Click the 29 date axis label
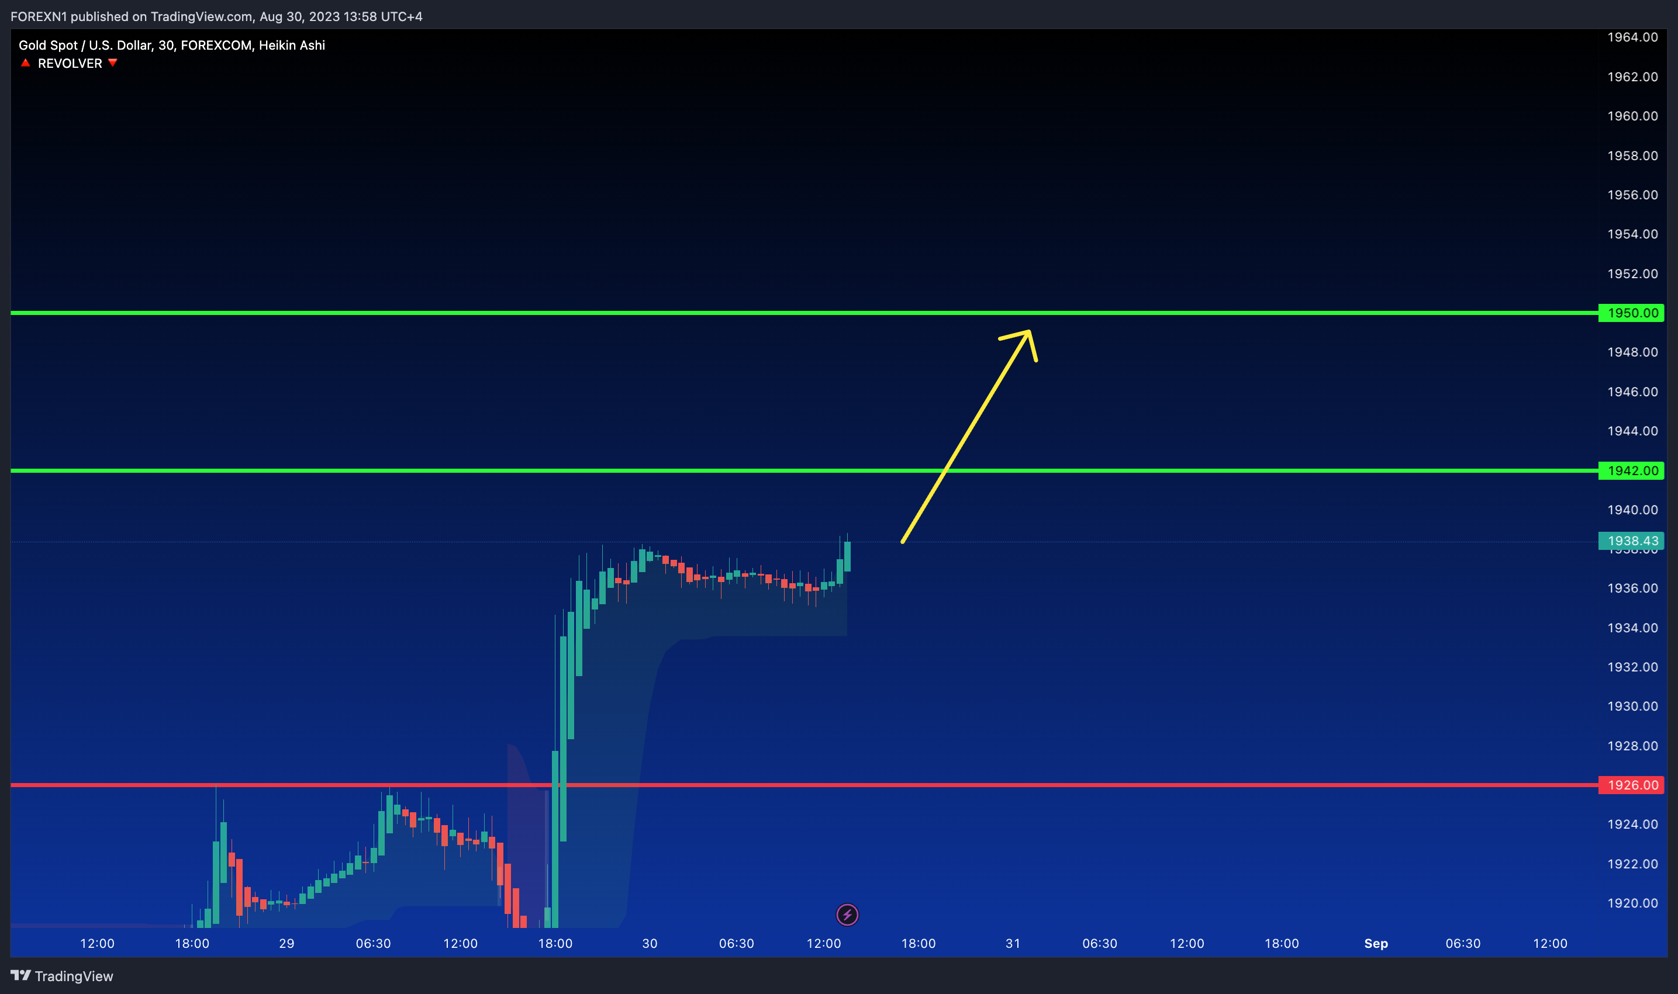 click(287, 944)
